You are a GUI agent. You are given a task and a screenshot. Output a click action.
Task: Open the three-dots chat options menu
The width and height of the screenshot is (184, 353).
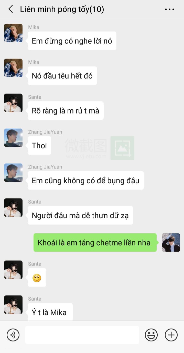169,9
